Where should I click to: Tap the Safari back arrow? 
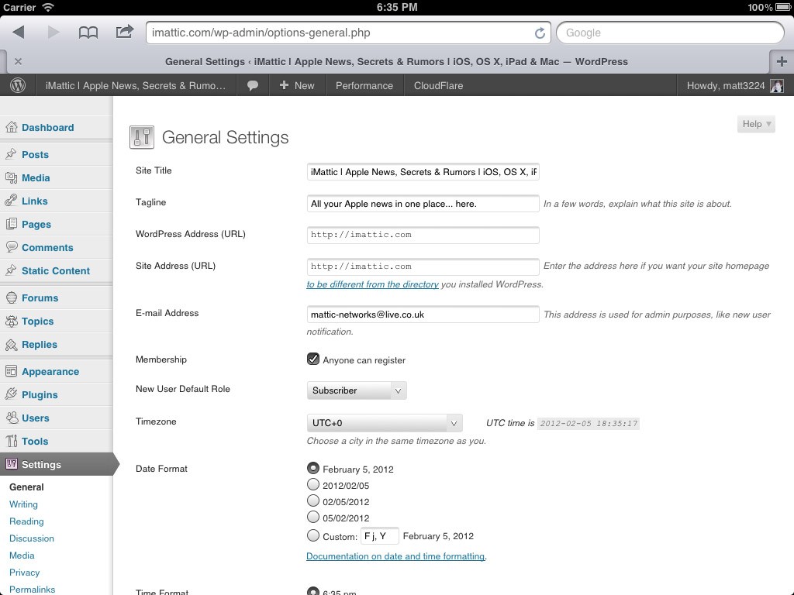19,33
